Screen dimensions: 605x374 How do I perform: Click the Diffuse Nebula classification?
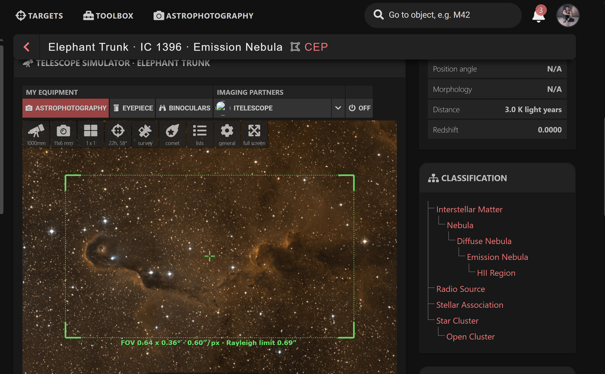(x=484, y=241)
